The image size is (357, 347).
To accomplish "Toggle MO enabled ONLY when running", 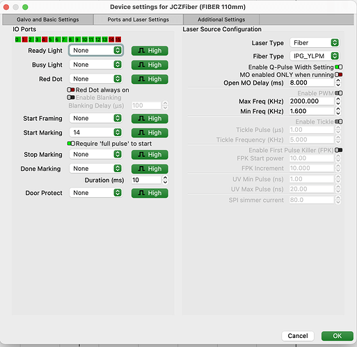I will [339, 75].
